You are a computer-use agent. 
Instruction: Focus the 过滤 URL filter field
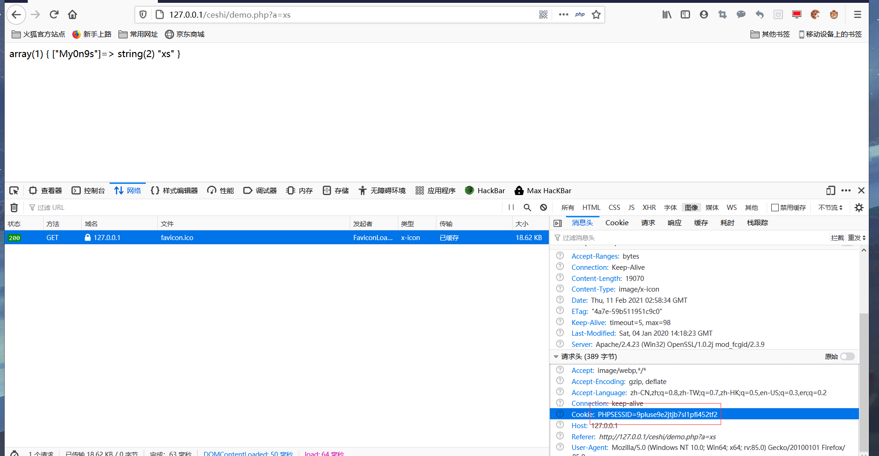tap(265, 208)
